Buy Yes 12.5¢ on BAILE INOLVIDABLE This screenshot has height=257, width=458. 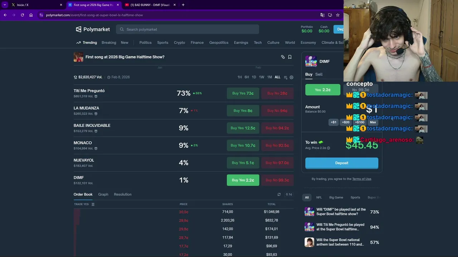(243, 128)
